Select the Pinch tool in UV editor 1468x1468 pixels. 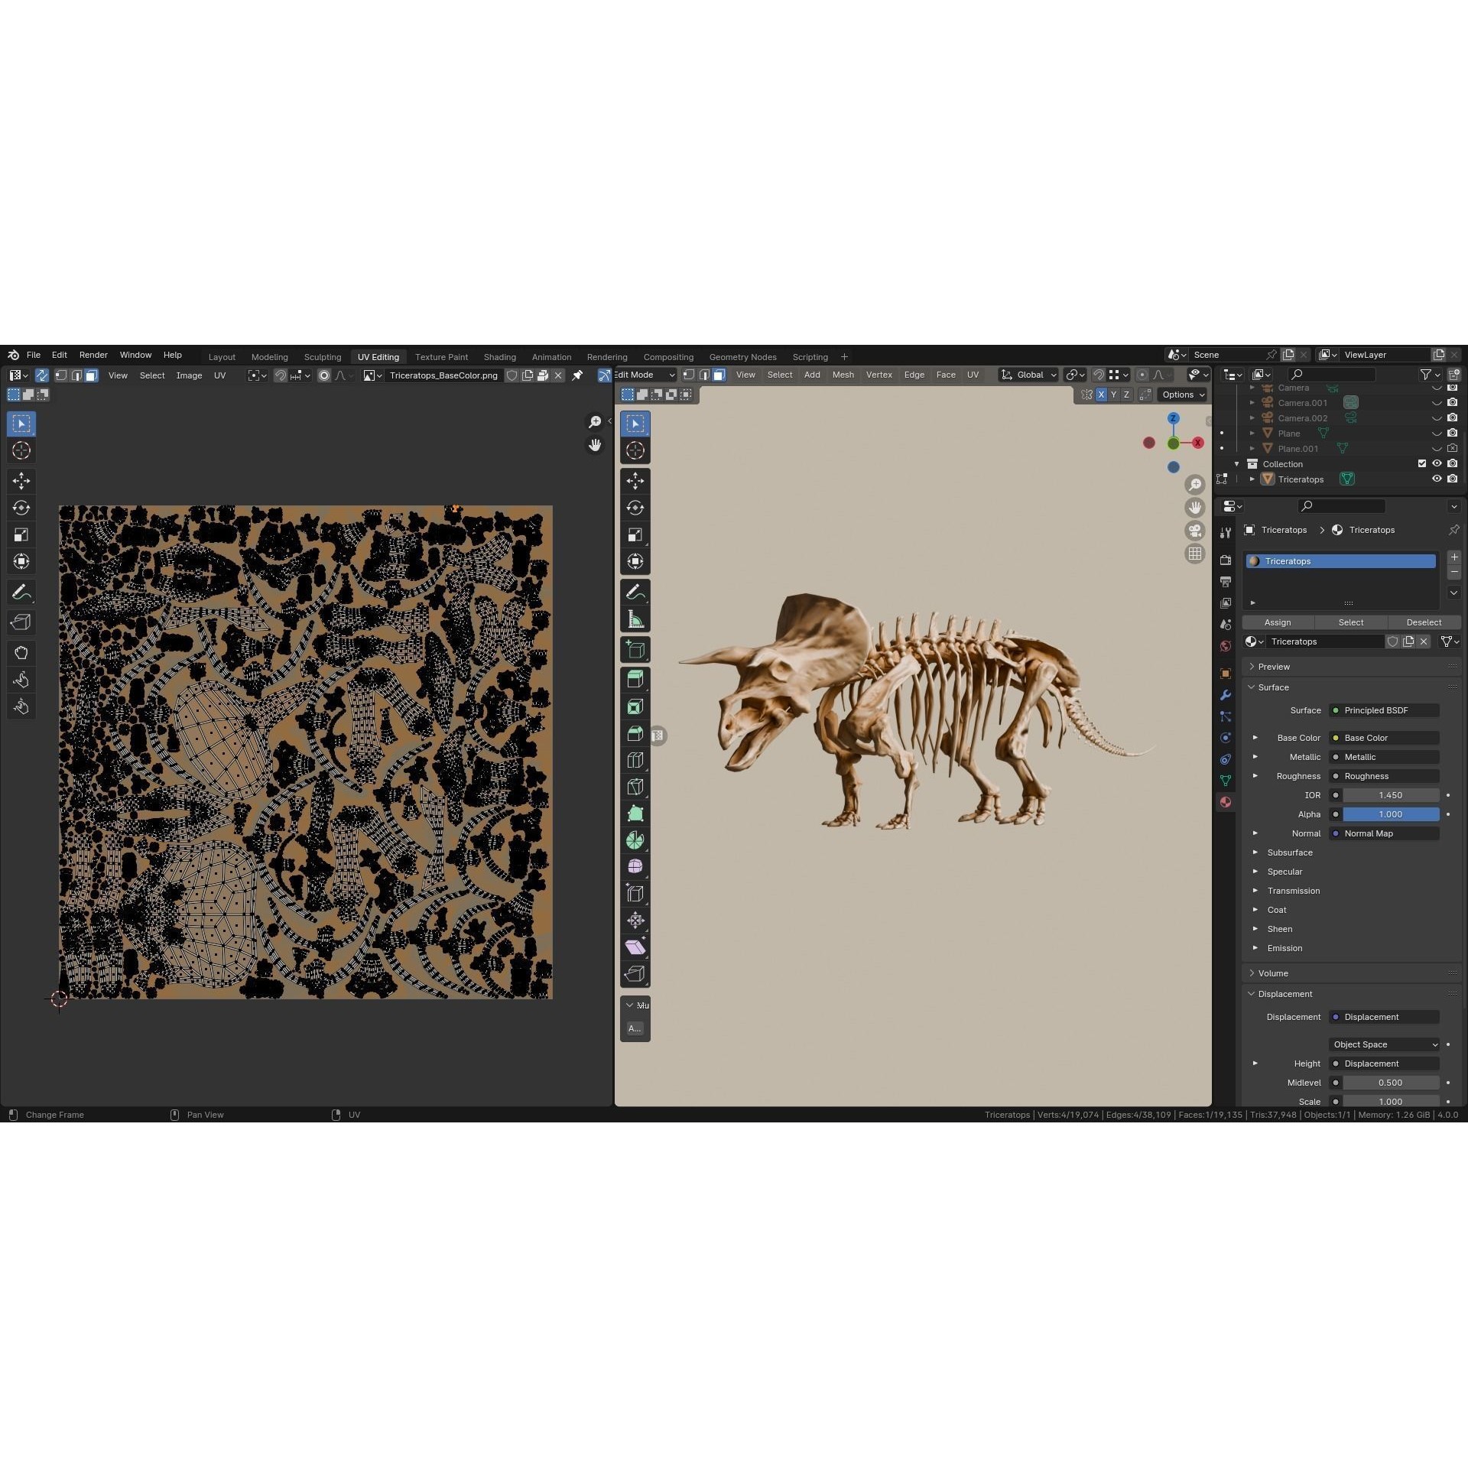(x=21, y=706)
